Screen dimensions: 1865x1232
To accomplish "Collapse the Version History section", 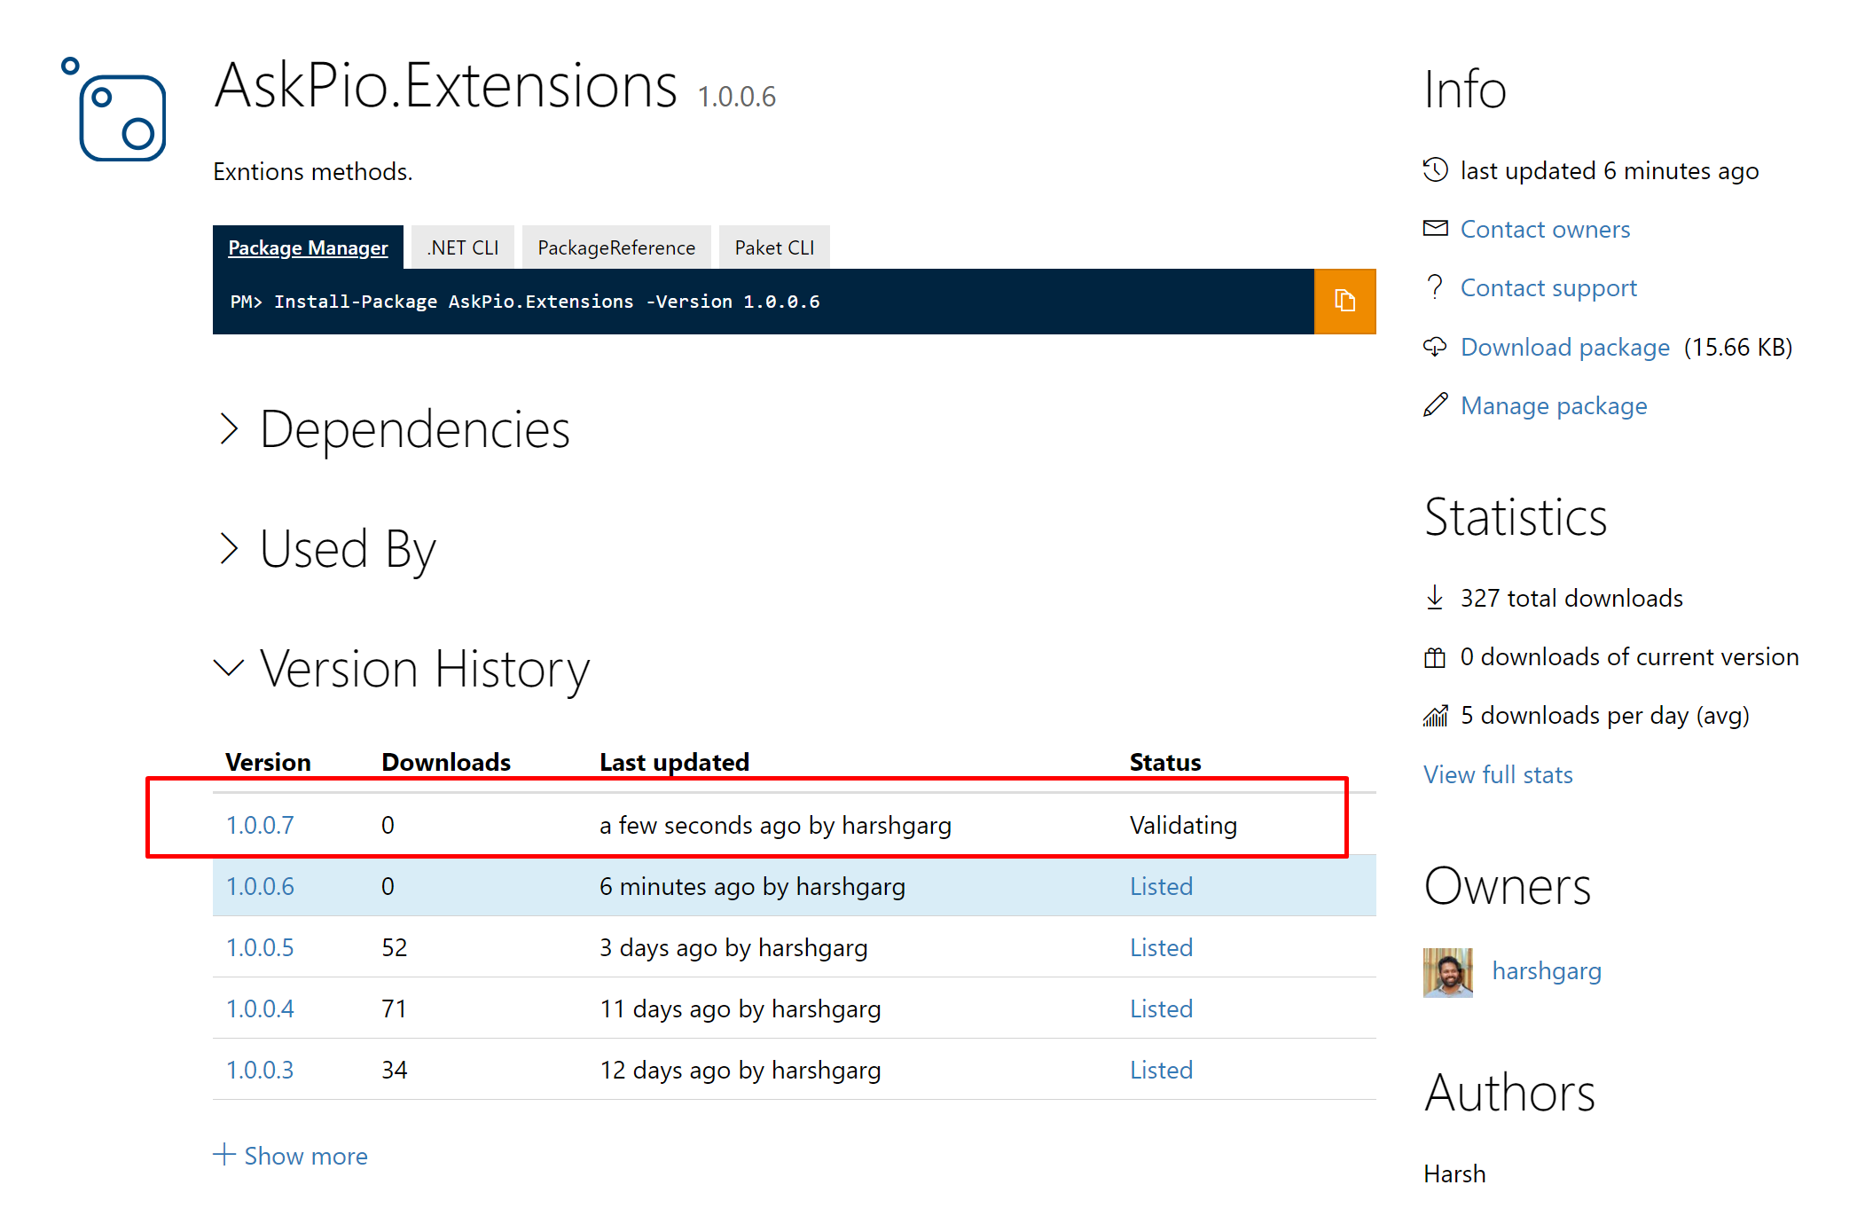I will pos(229,668).
